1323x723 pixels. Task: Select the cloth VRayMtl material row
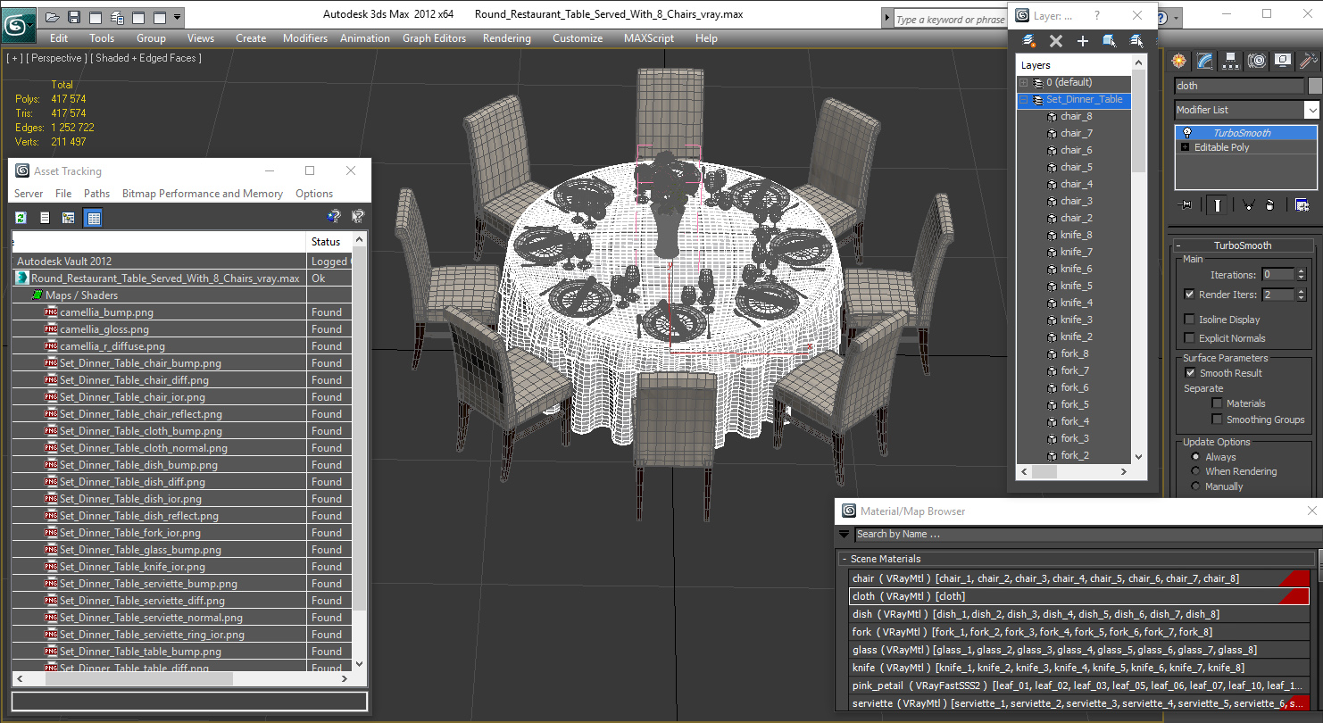pos(1078,596)
